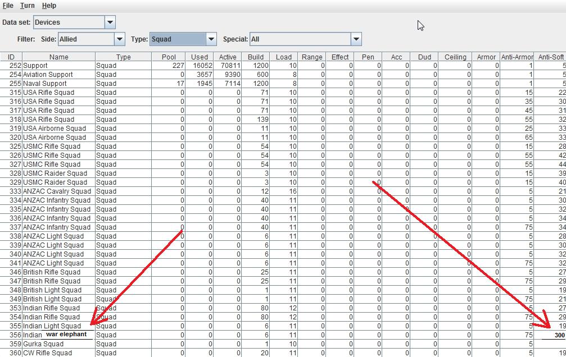
Task: Click the Anti-Armor column header
Action: point(517,57)
